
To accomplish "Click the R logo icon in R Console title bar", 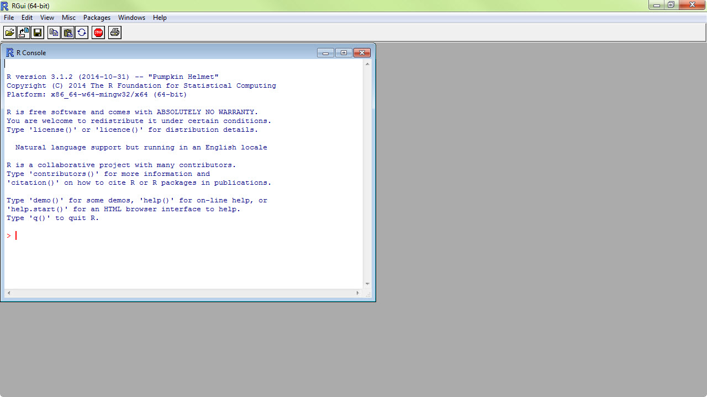I will tap(10, 53).
